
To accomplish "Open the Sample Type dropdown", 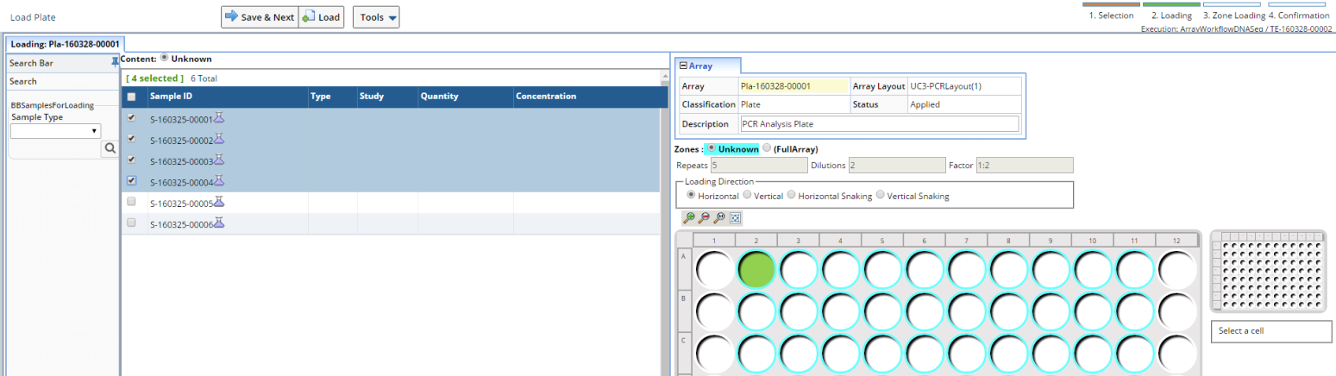I will [55, 131].
